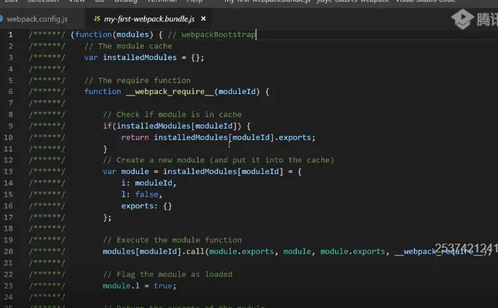Click the closing '};' on line 17
Image resolution: width=498 pixels, height=308 pixels.
107,218
